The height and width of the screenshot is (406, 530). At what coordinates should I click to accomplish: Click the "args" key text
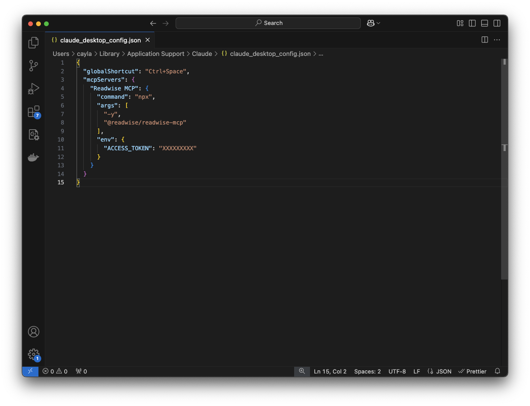click(x=107, y=105)
